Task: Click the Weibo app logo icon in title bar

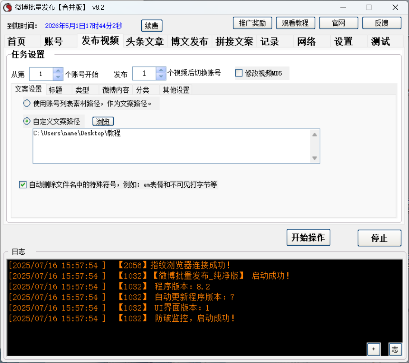Action: 7,7
